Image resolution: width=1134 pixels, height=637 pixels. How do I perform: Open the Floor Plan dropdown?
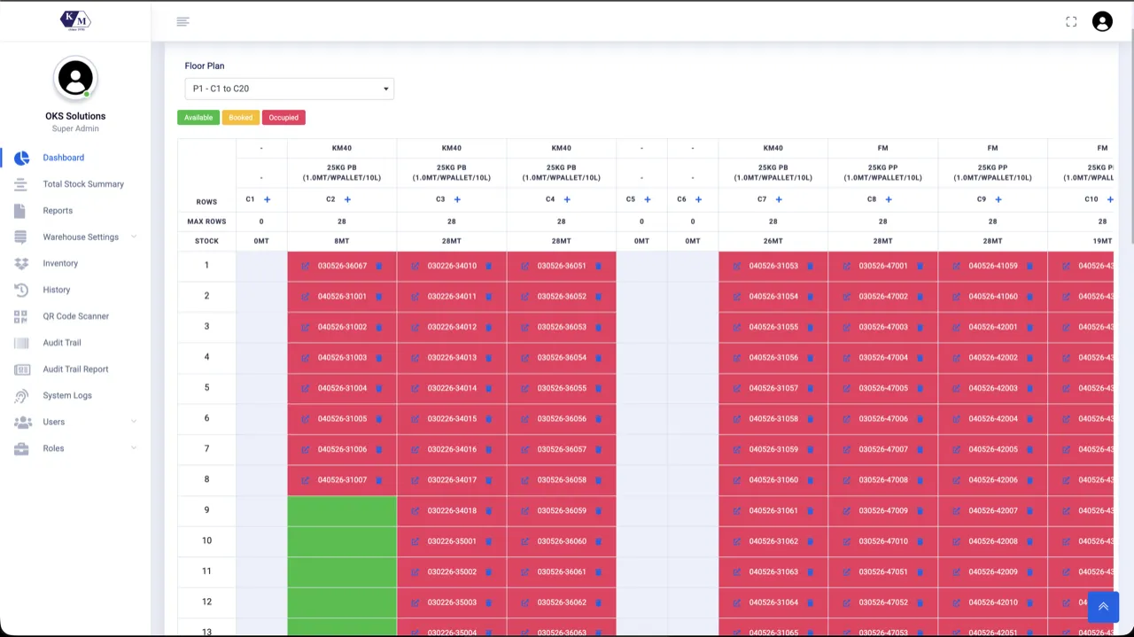(289, 89)
